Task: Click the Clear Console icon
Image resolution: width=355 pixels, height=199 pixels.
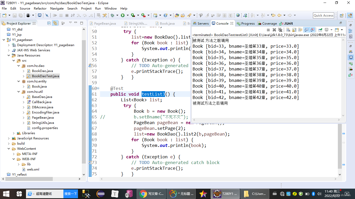Action: pyautogui.click(x=288, y=30)
